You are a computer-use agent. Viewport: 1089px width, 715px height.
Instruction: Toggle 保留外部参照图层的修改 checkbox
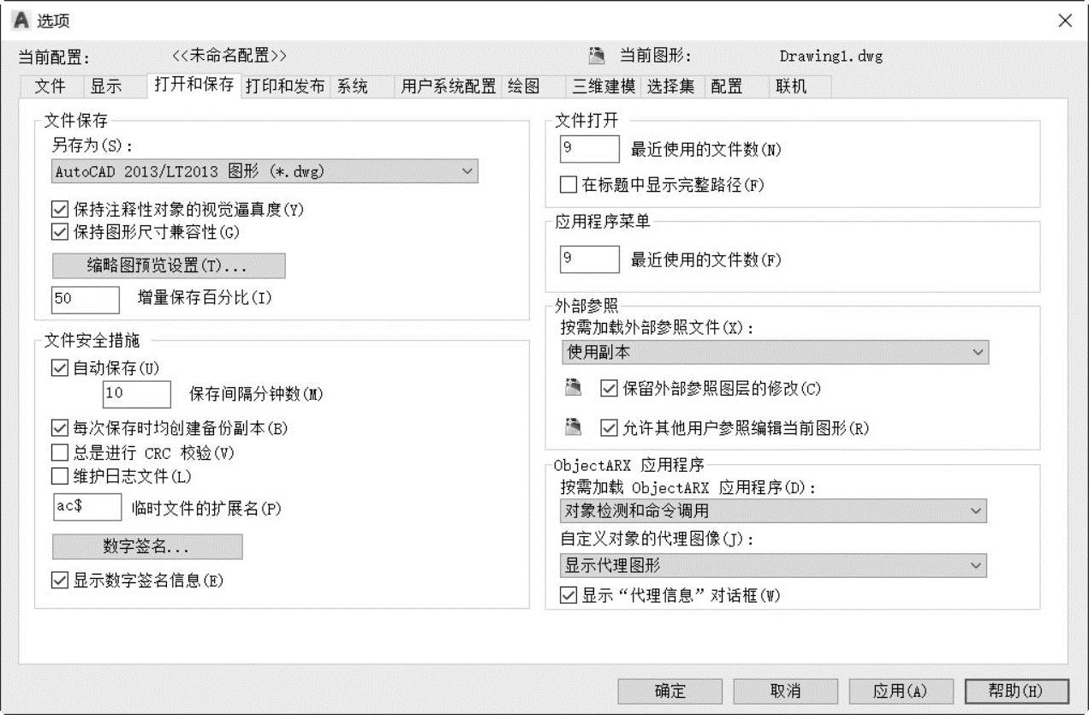click(609, 389)
